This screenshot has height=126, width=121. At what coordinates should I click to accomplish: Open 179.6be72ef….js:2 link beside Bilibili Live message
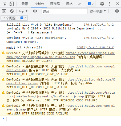[x=99, y=25]
